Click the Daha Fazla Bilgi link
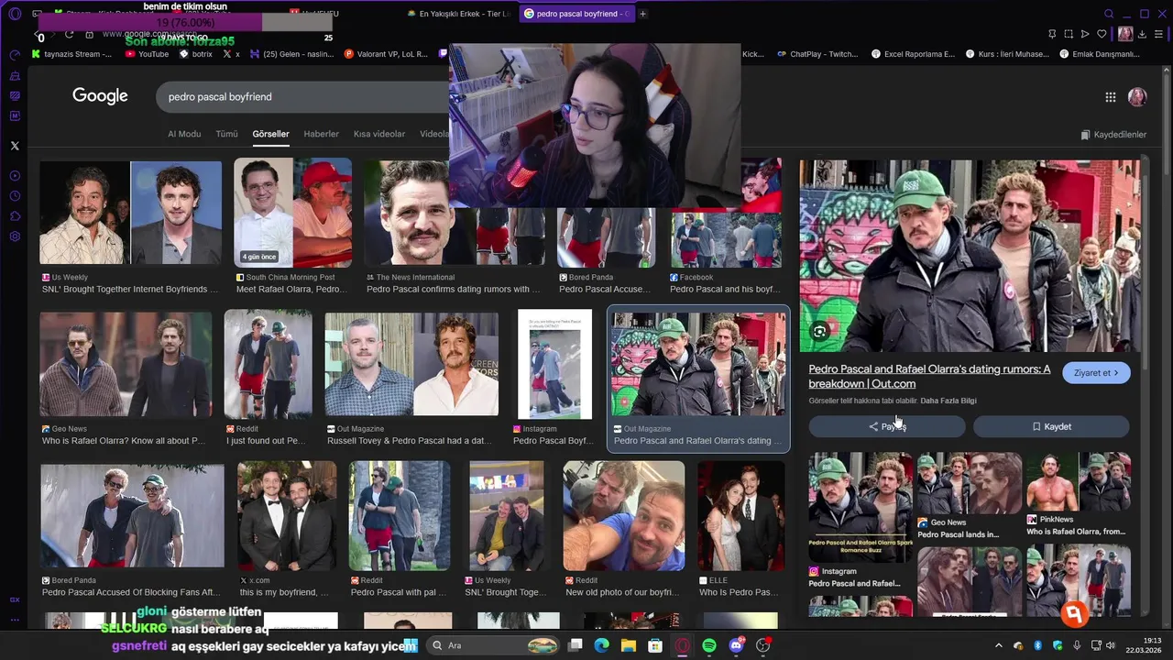Image resolution: width=1173 pixels, height=660 pixels. pos(948,401)
